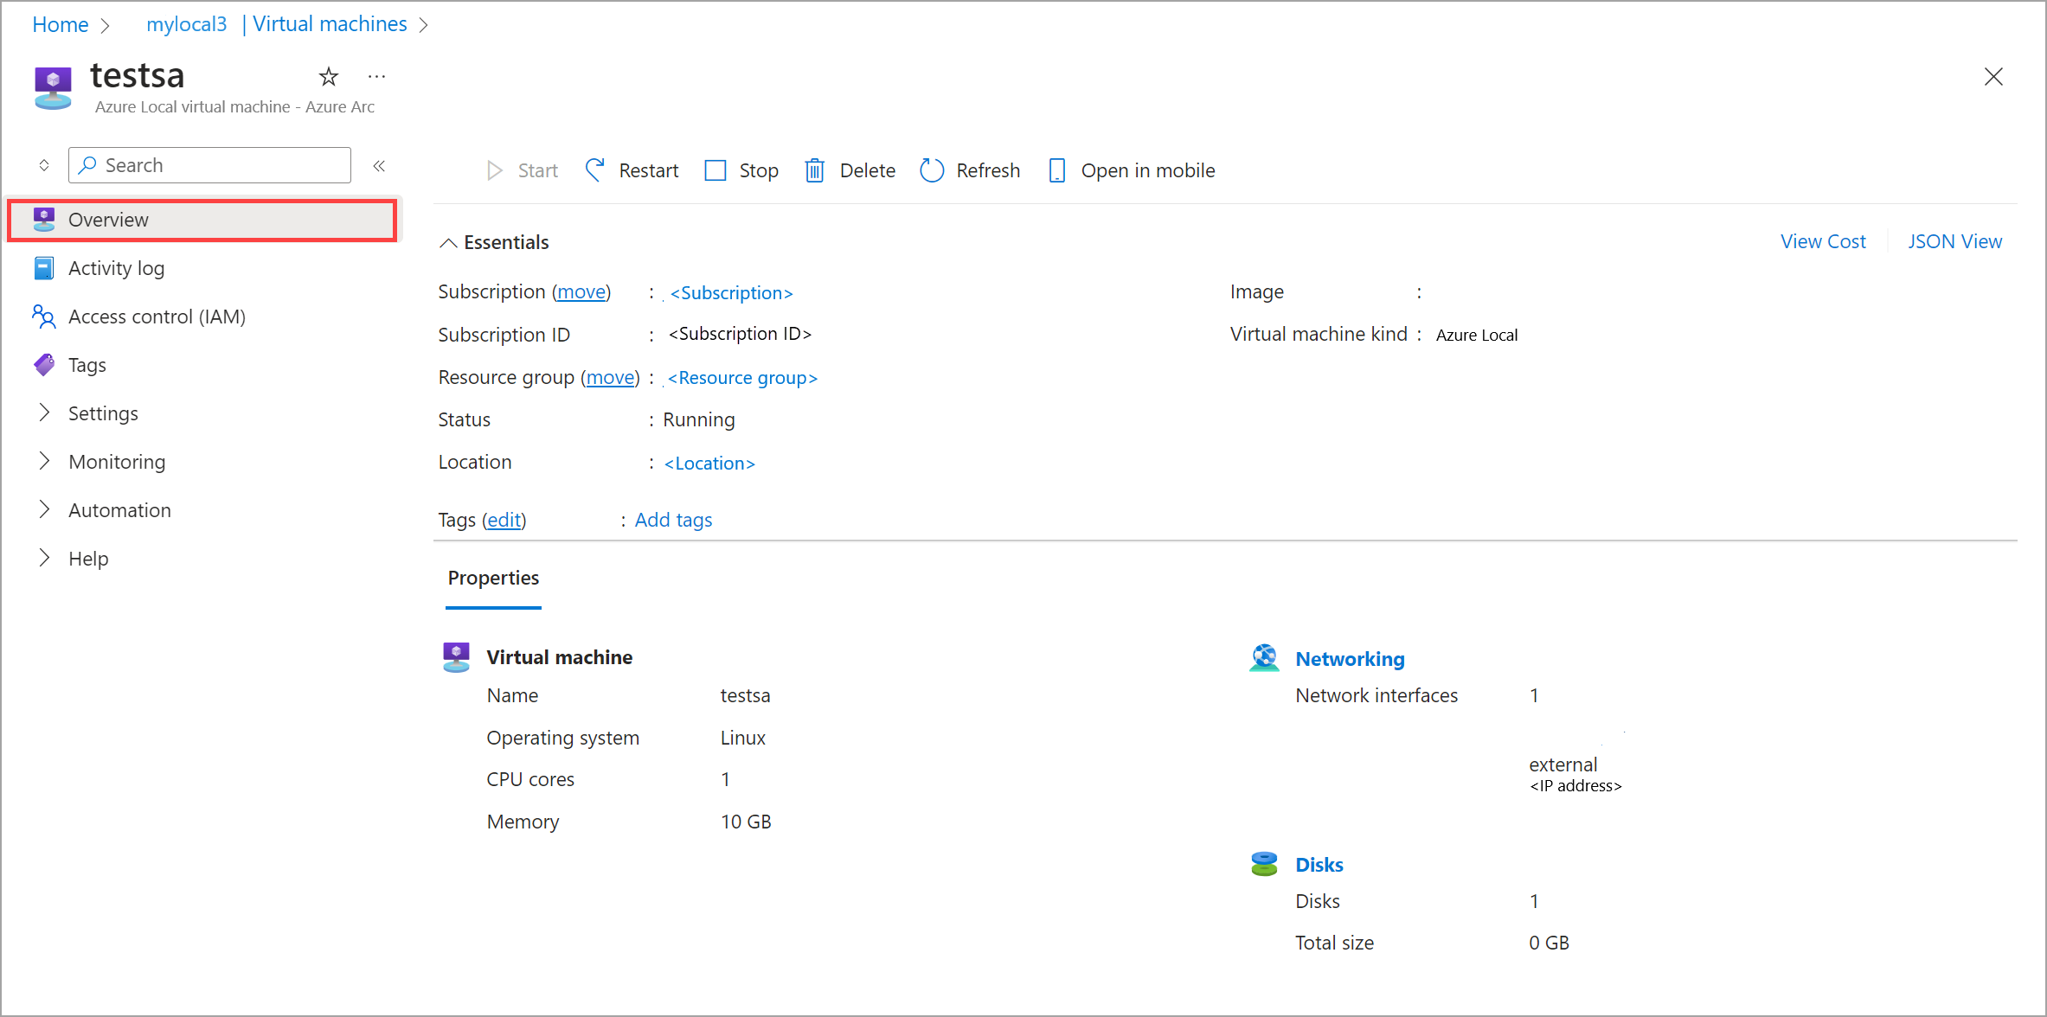This screenshot has width=2047, height=1017.
Task: Expand the Automation section
Action: (119, 510)
